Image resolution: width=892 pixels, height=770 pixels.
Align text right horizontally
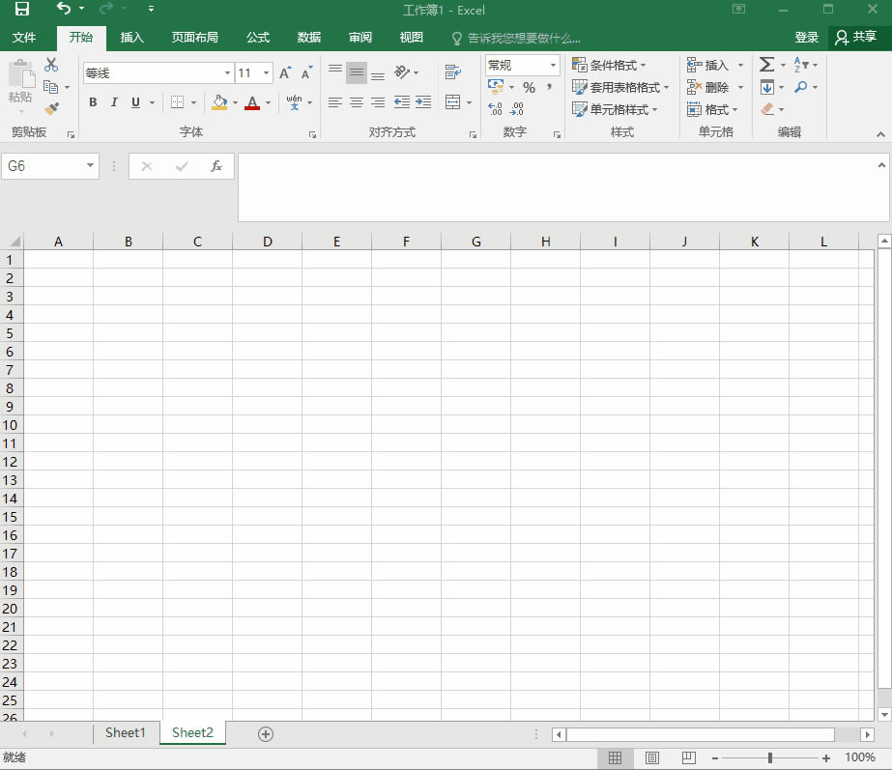[x=378, y=102]
